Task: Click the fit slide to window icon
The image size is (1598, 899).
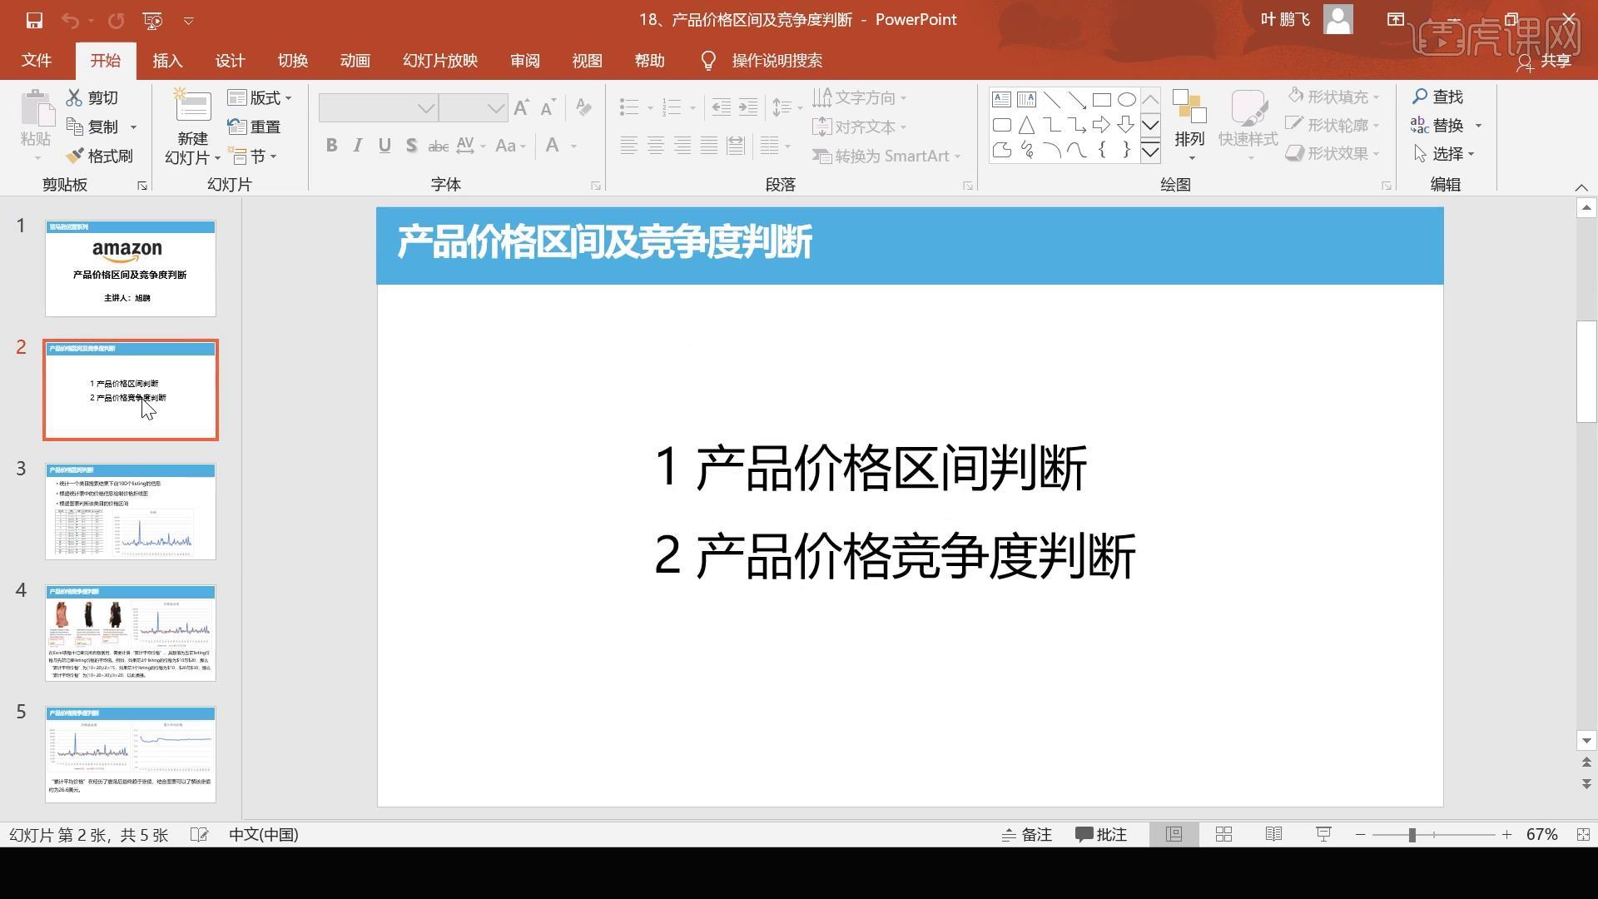Action: pos(1583,834)
